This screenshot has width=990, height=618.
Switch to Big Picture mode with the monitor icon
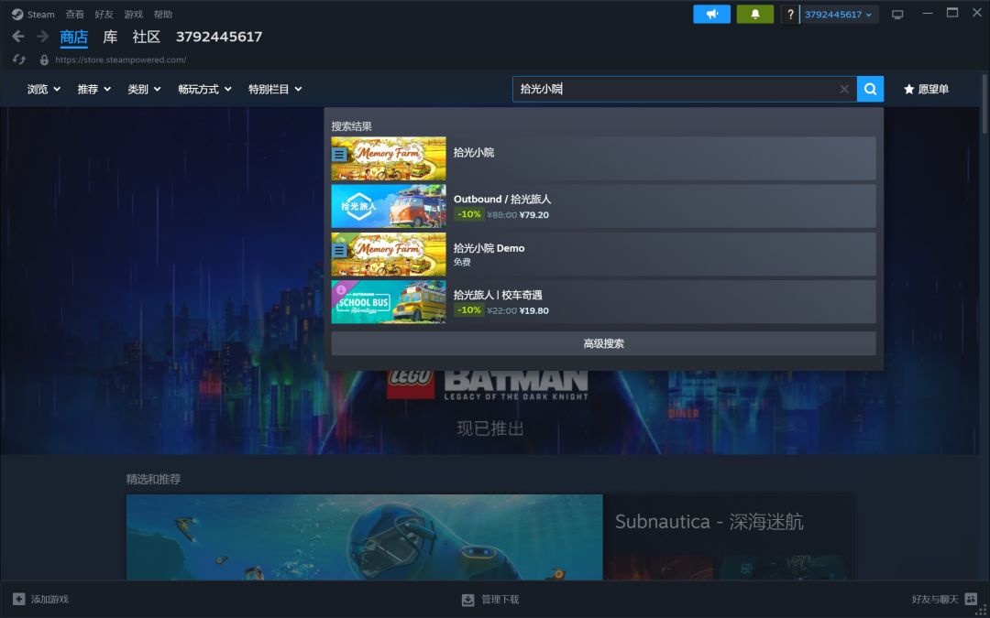tap(897, 15)
